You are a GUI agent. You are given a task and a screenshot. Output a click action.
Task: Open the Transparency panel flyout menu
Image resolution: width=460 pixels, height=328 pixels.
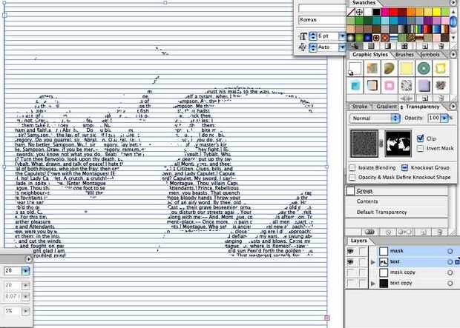(453, 107)
